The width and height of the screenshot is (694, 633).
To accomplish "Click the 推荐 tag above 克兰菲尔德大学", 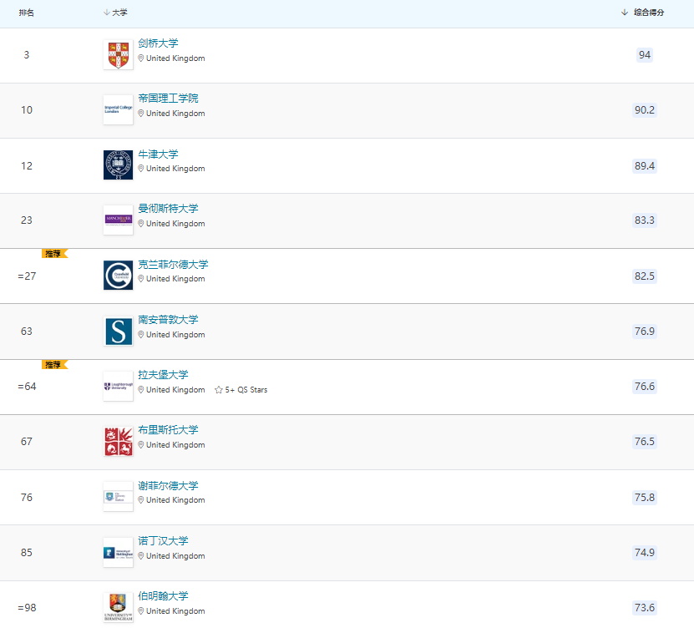I will click(x=53, y=253).
